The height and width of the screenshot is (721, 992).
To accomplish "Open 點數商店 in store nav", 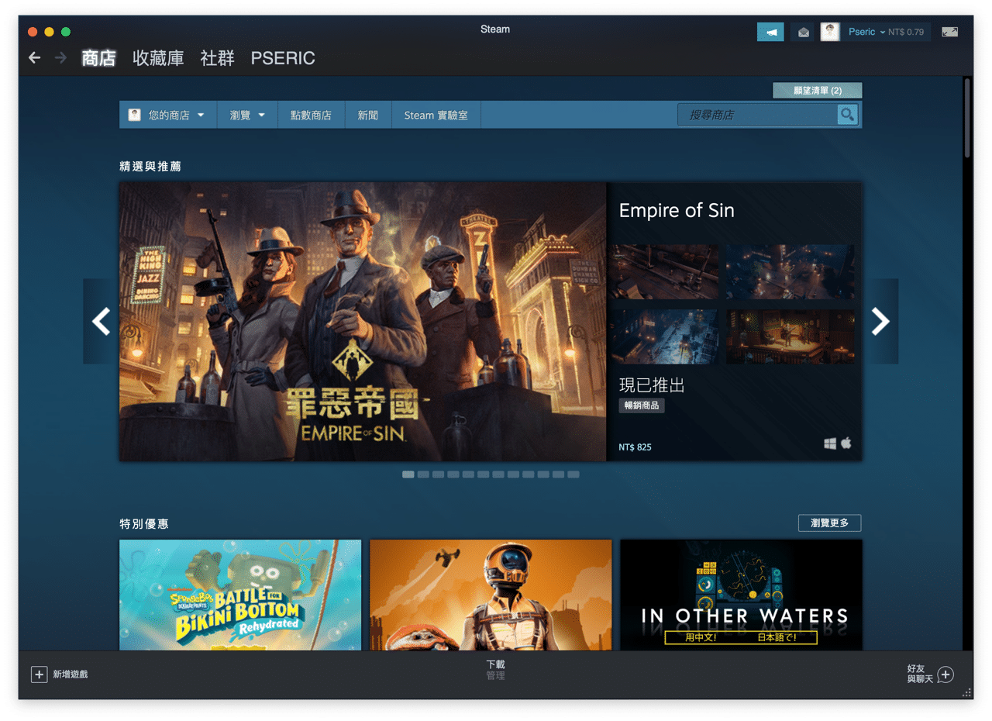I will point(311,115).
